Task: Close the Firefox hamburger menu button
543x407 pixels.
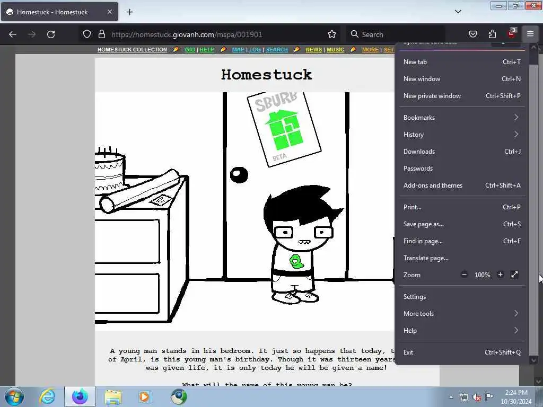Action: 530,34
